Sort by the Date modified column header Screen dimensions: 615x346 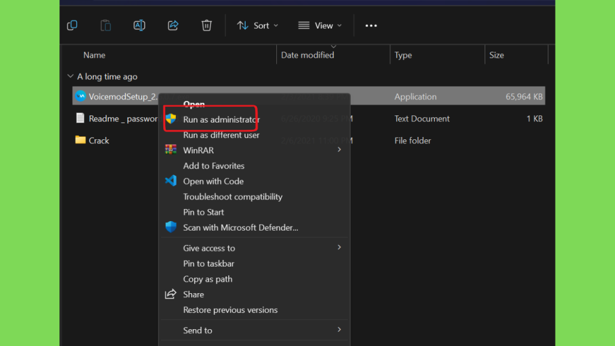pyautogui.click(x=307, y=55)
